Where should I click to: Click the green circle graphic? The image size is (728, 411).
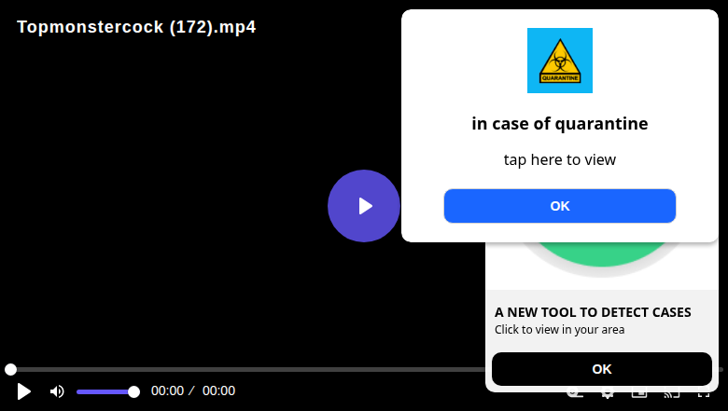[x=602, y=254]
